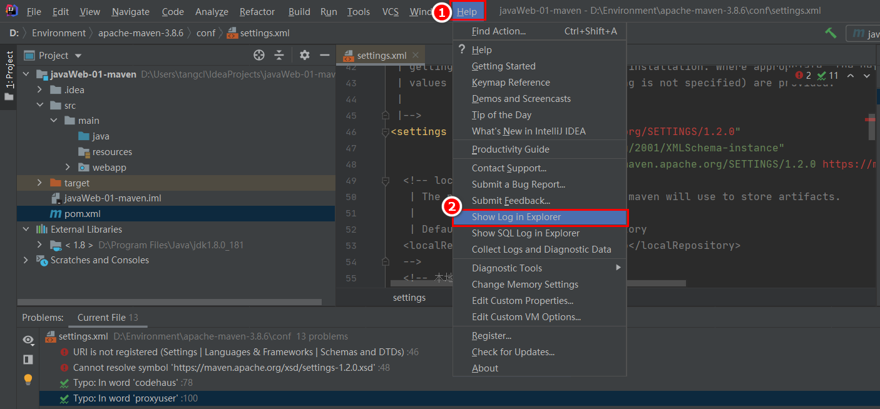The height and width of the screenshot is (409, 880).
Task: Expand the .idea folder arrow
Action: (x=40, y=89)
